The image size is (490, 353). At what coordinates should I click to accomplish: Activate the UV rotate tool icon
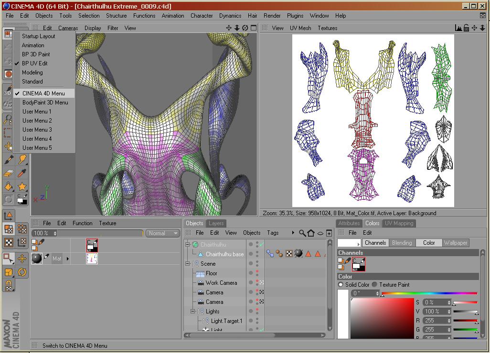click(x=22, y=272)
